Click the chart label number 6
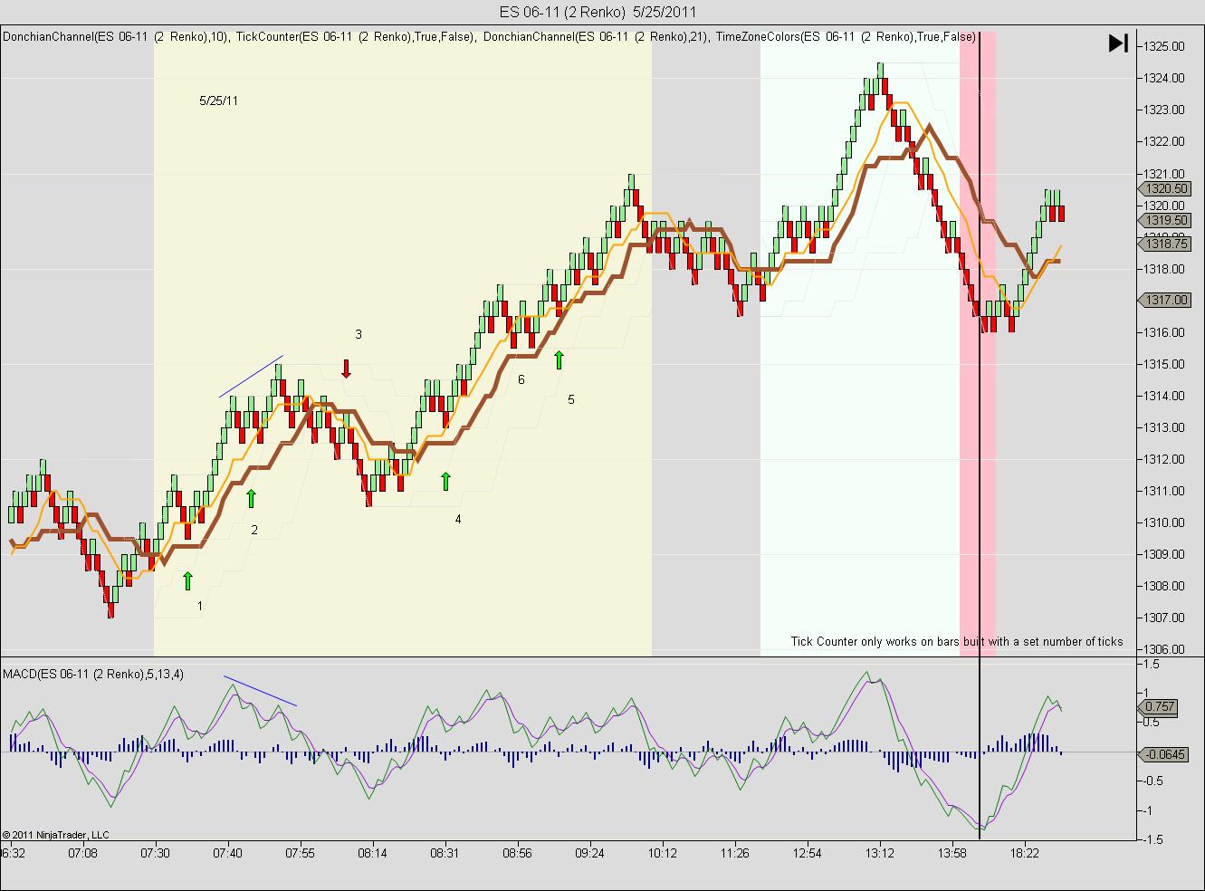The image size is (1205, 891). [521, 379]
